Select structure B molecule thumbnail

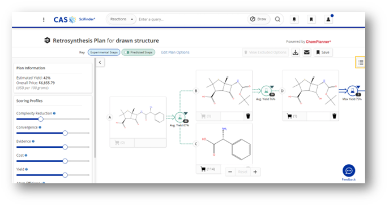(224, 91)
